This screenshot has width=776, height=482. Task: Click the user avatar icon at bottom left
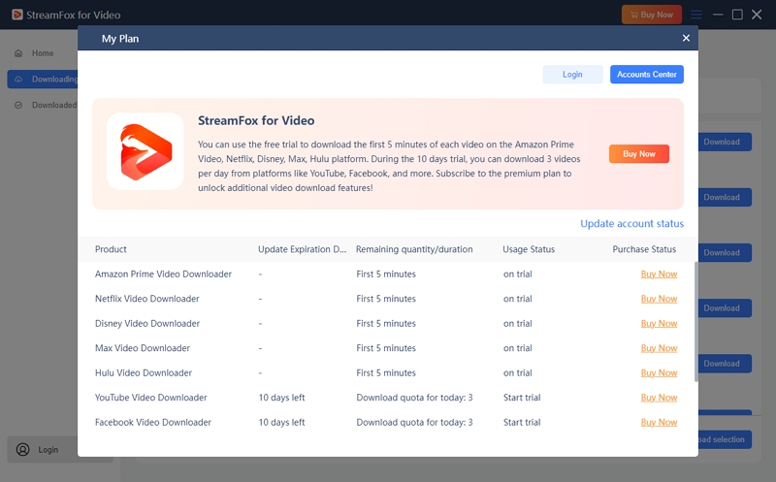click(x=22, y=449)
